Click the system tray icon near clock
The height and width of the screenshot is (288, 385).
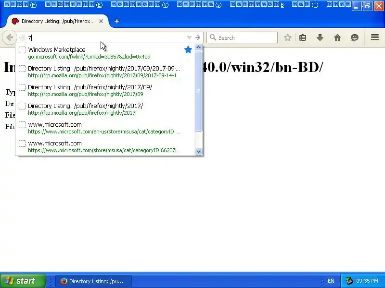[x=349, y=281]
